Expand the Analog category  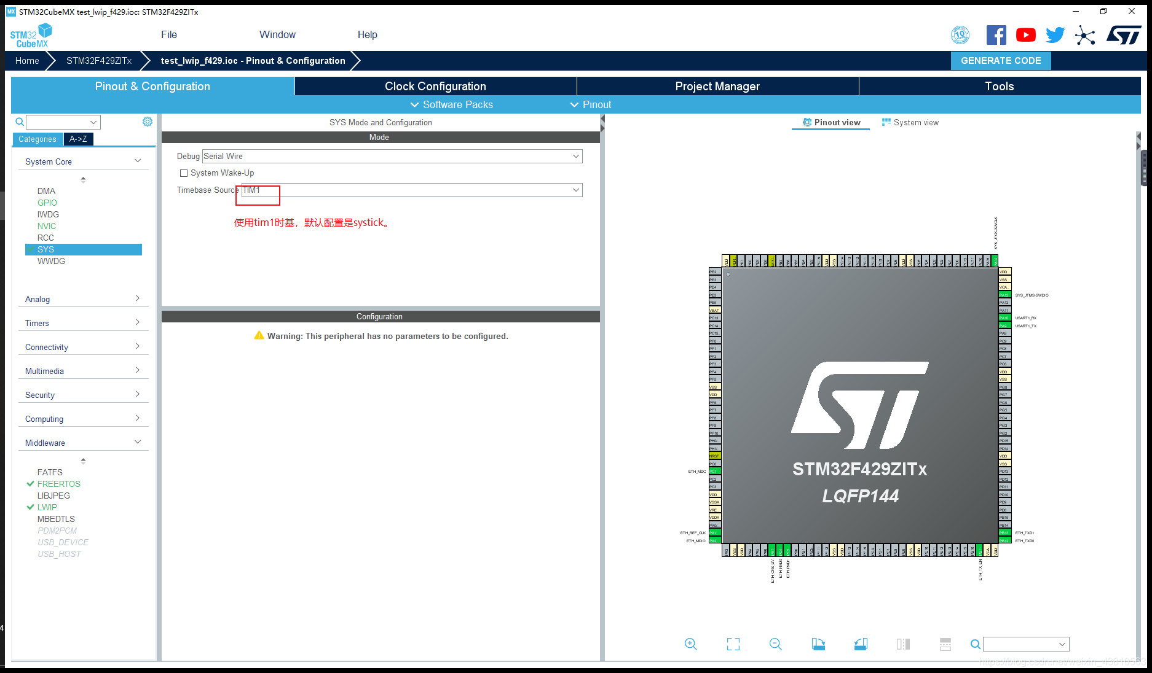(83, 299)
